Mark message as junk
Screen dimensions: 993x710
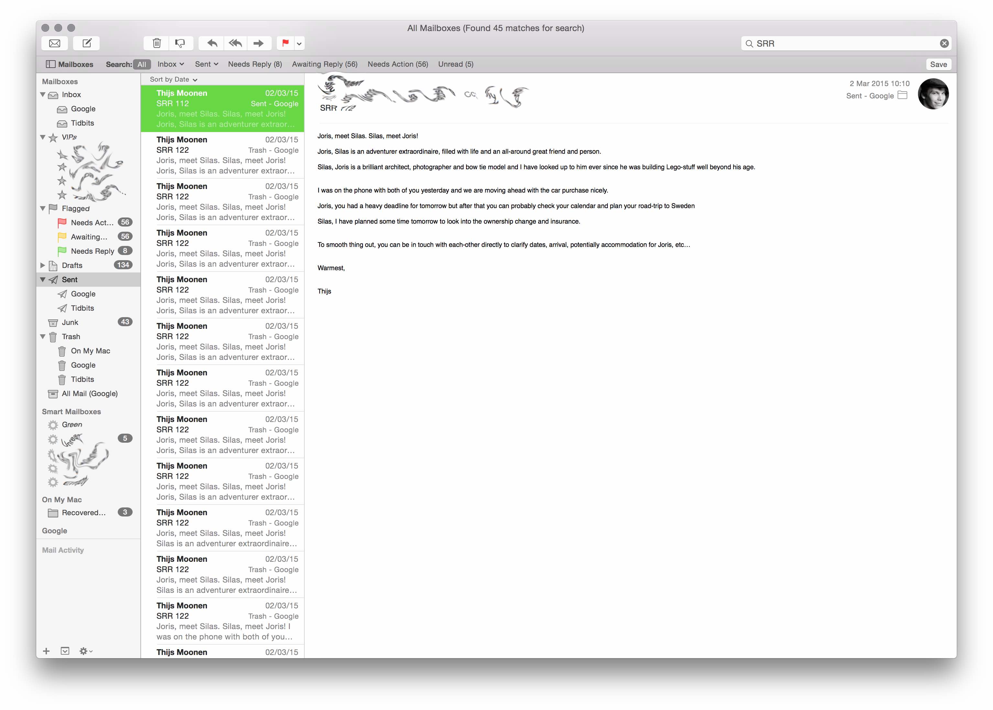(x=180, y=43)
